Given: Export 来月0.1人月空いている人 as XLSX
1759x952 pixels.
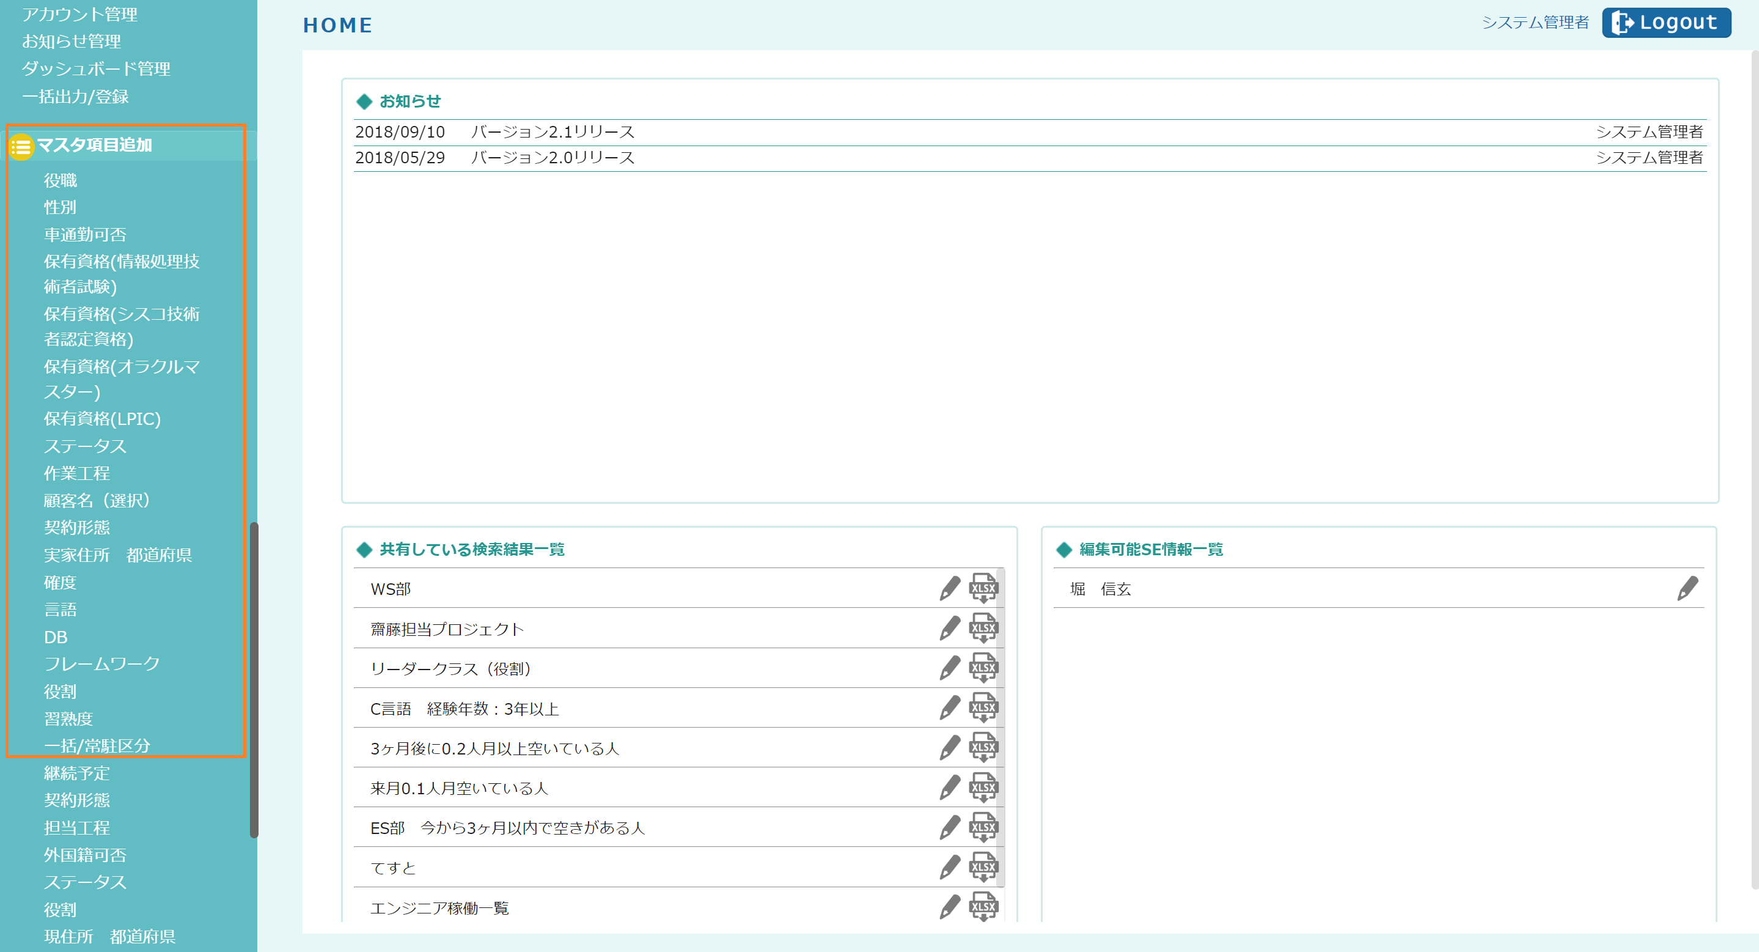Looking at the screenshot, I should pos(983,788).
